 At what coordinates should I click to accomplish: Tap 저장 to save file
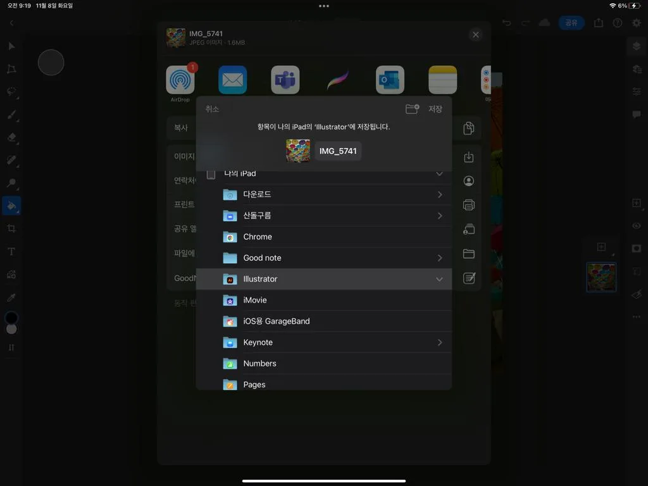(435, 109)
